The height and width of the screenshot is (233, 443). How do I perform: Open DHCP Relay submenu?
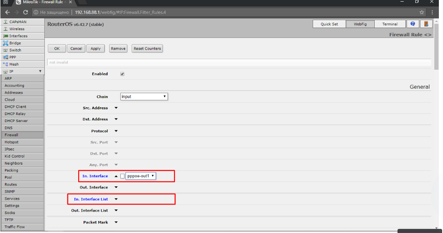[x=22, y=113]
